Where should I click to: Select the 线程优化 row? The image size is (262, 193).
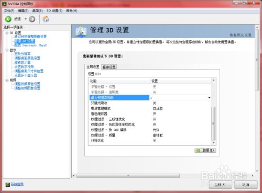pos(150,141)
